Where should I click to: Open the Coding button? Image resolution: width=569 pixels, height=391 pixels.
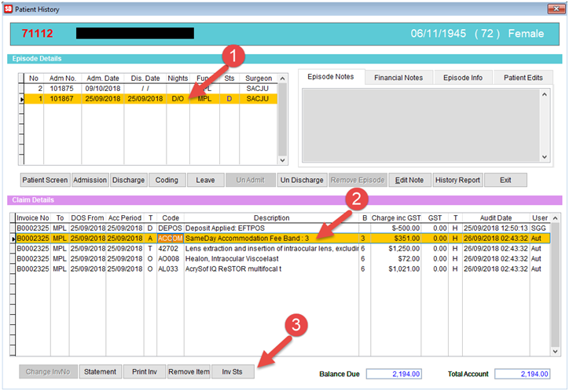(x=167, y=180)
